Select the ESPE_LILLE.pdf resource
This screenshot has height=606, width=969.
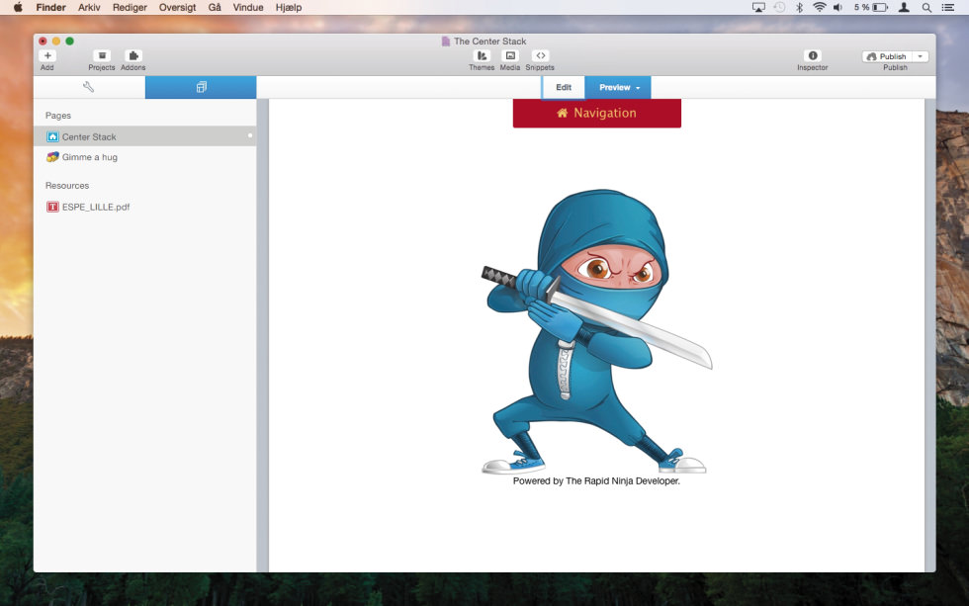click(144, 207)
